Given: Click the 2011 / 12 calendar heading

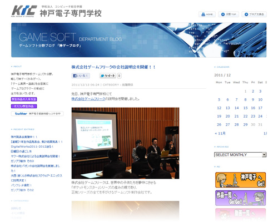Looking at the screenshot, I should point(222,75).
